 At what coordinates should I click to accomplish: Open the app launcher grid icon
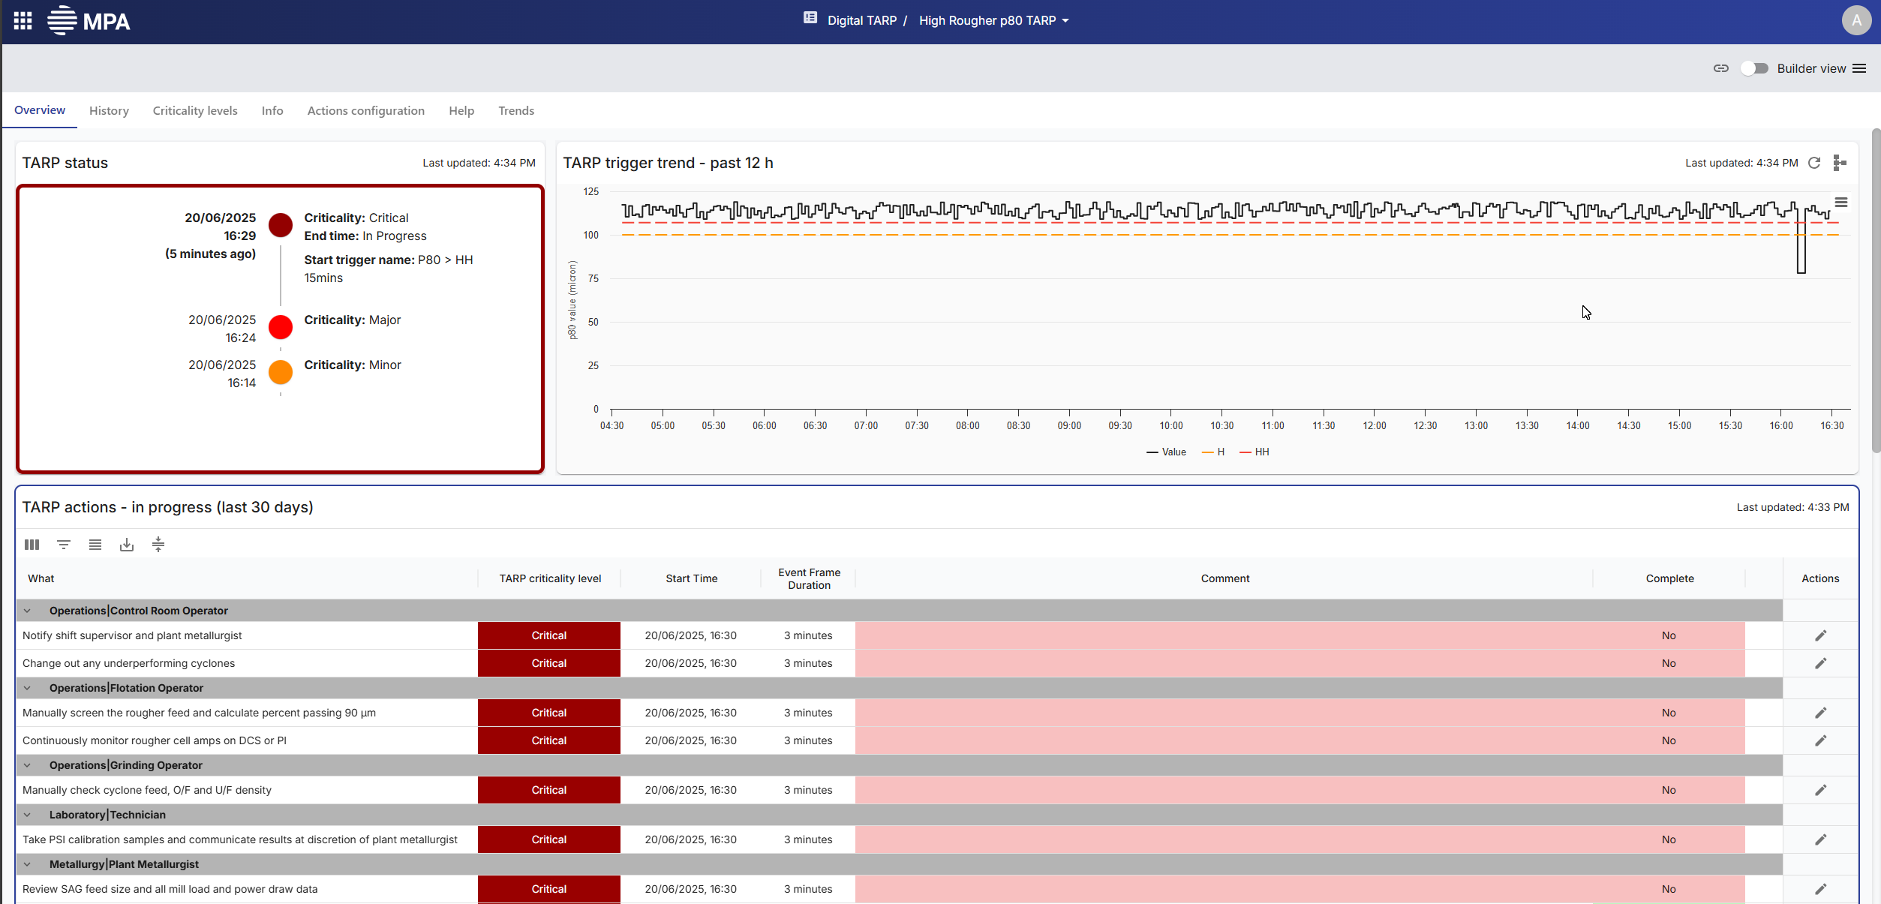tap(23, 21)
